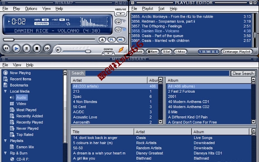Open Winamp Options menu
Image resolution: width=259 pixels, height=162 pixels.
coord(31,9)
